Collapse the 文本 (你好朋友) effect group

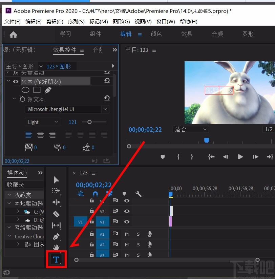click(8, 81)
